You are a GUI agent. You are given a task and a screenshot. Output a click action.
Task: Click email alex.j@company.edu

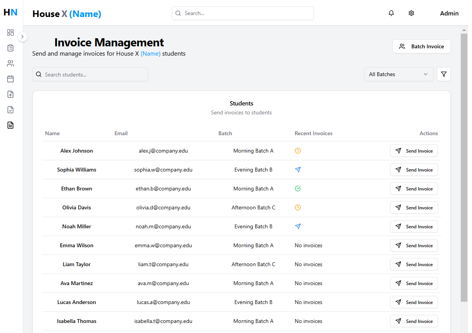pos(163,151)
